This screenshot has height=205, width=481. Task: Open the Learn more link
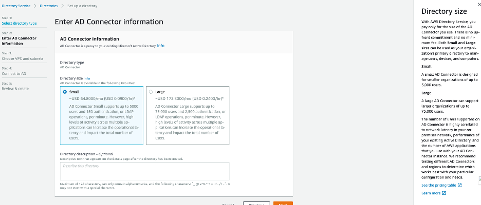431,193
